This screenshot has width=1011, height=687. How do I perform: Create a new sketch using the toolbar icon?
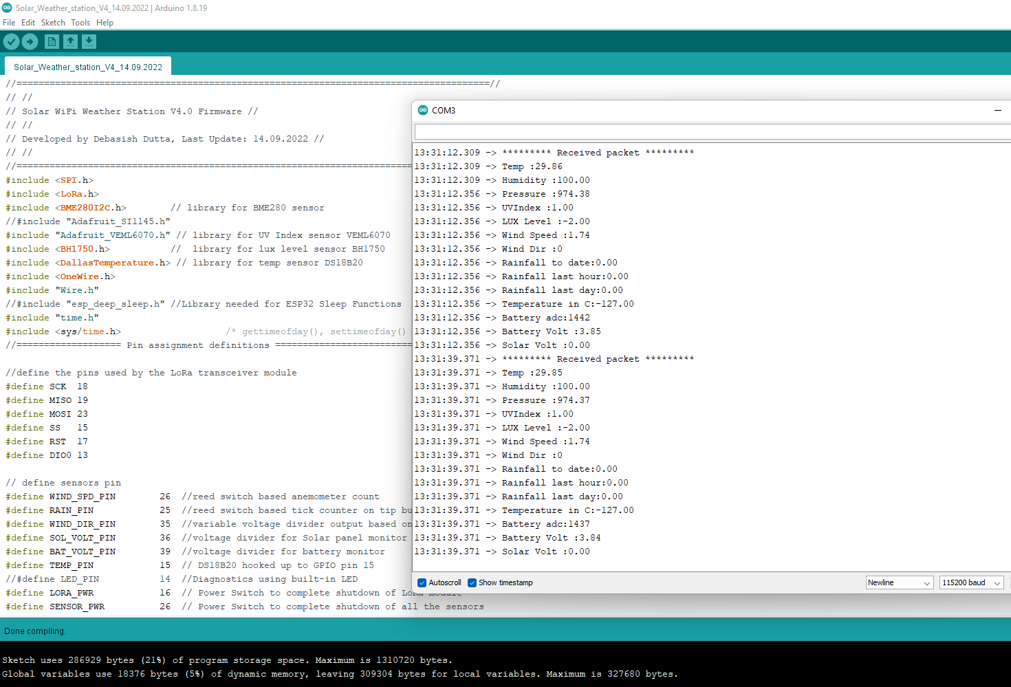(52, 42)
